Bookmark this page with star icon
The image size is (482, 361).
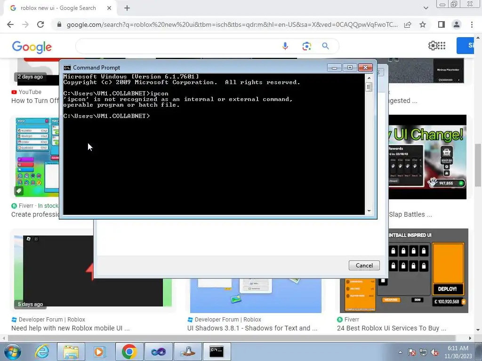(423, 24)
